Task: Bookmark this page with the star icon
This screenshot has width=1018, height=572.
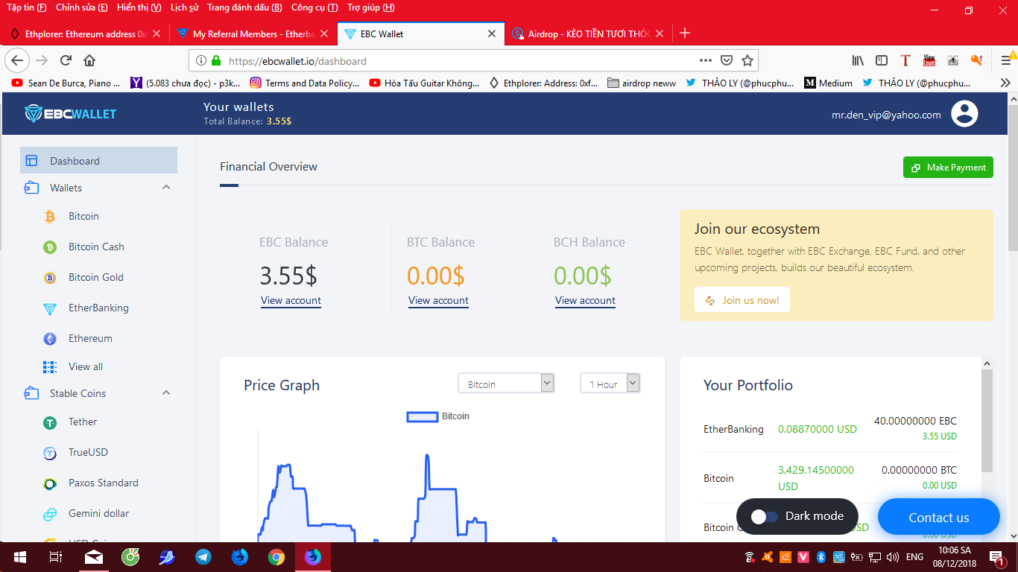Action: [747, 60]
